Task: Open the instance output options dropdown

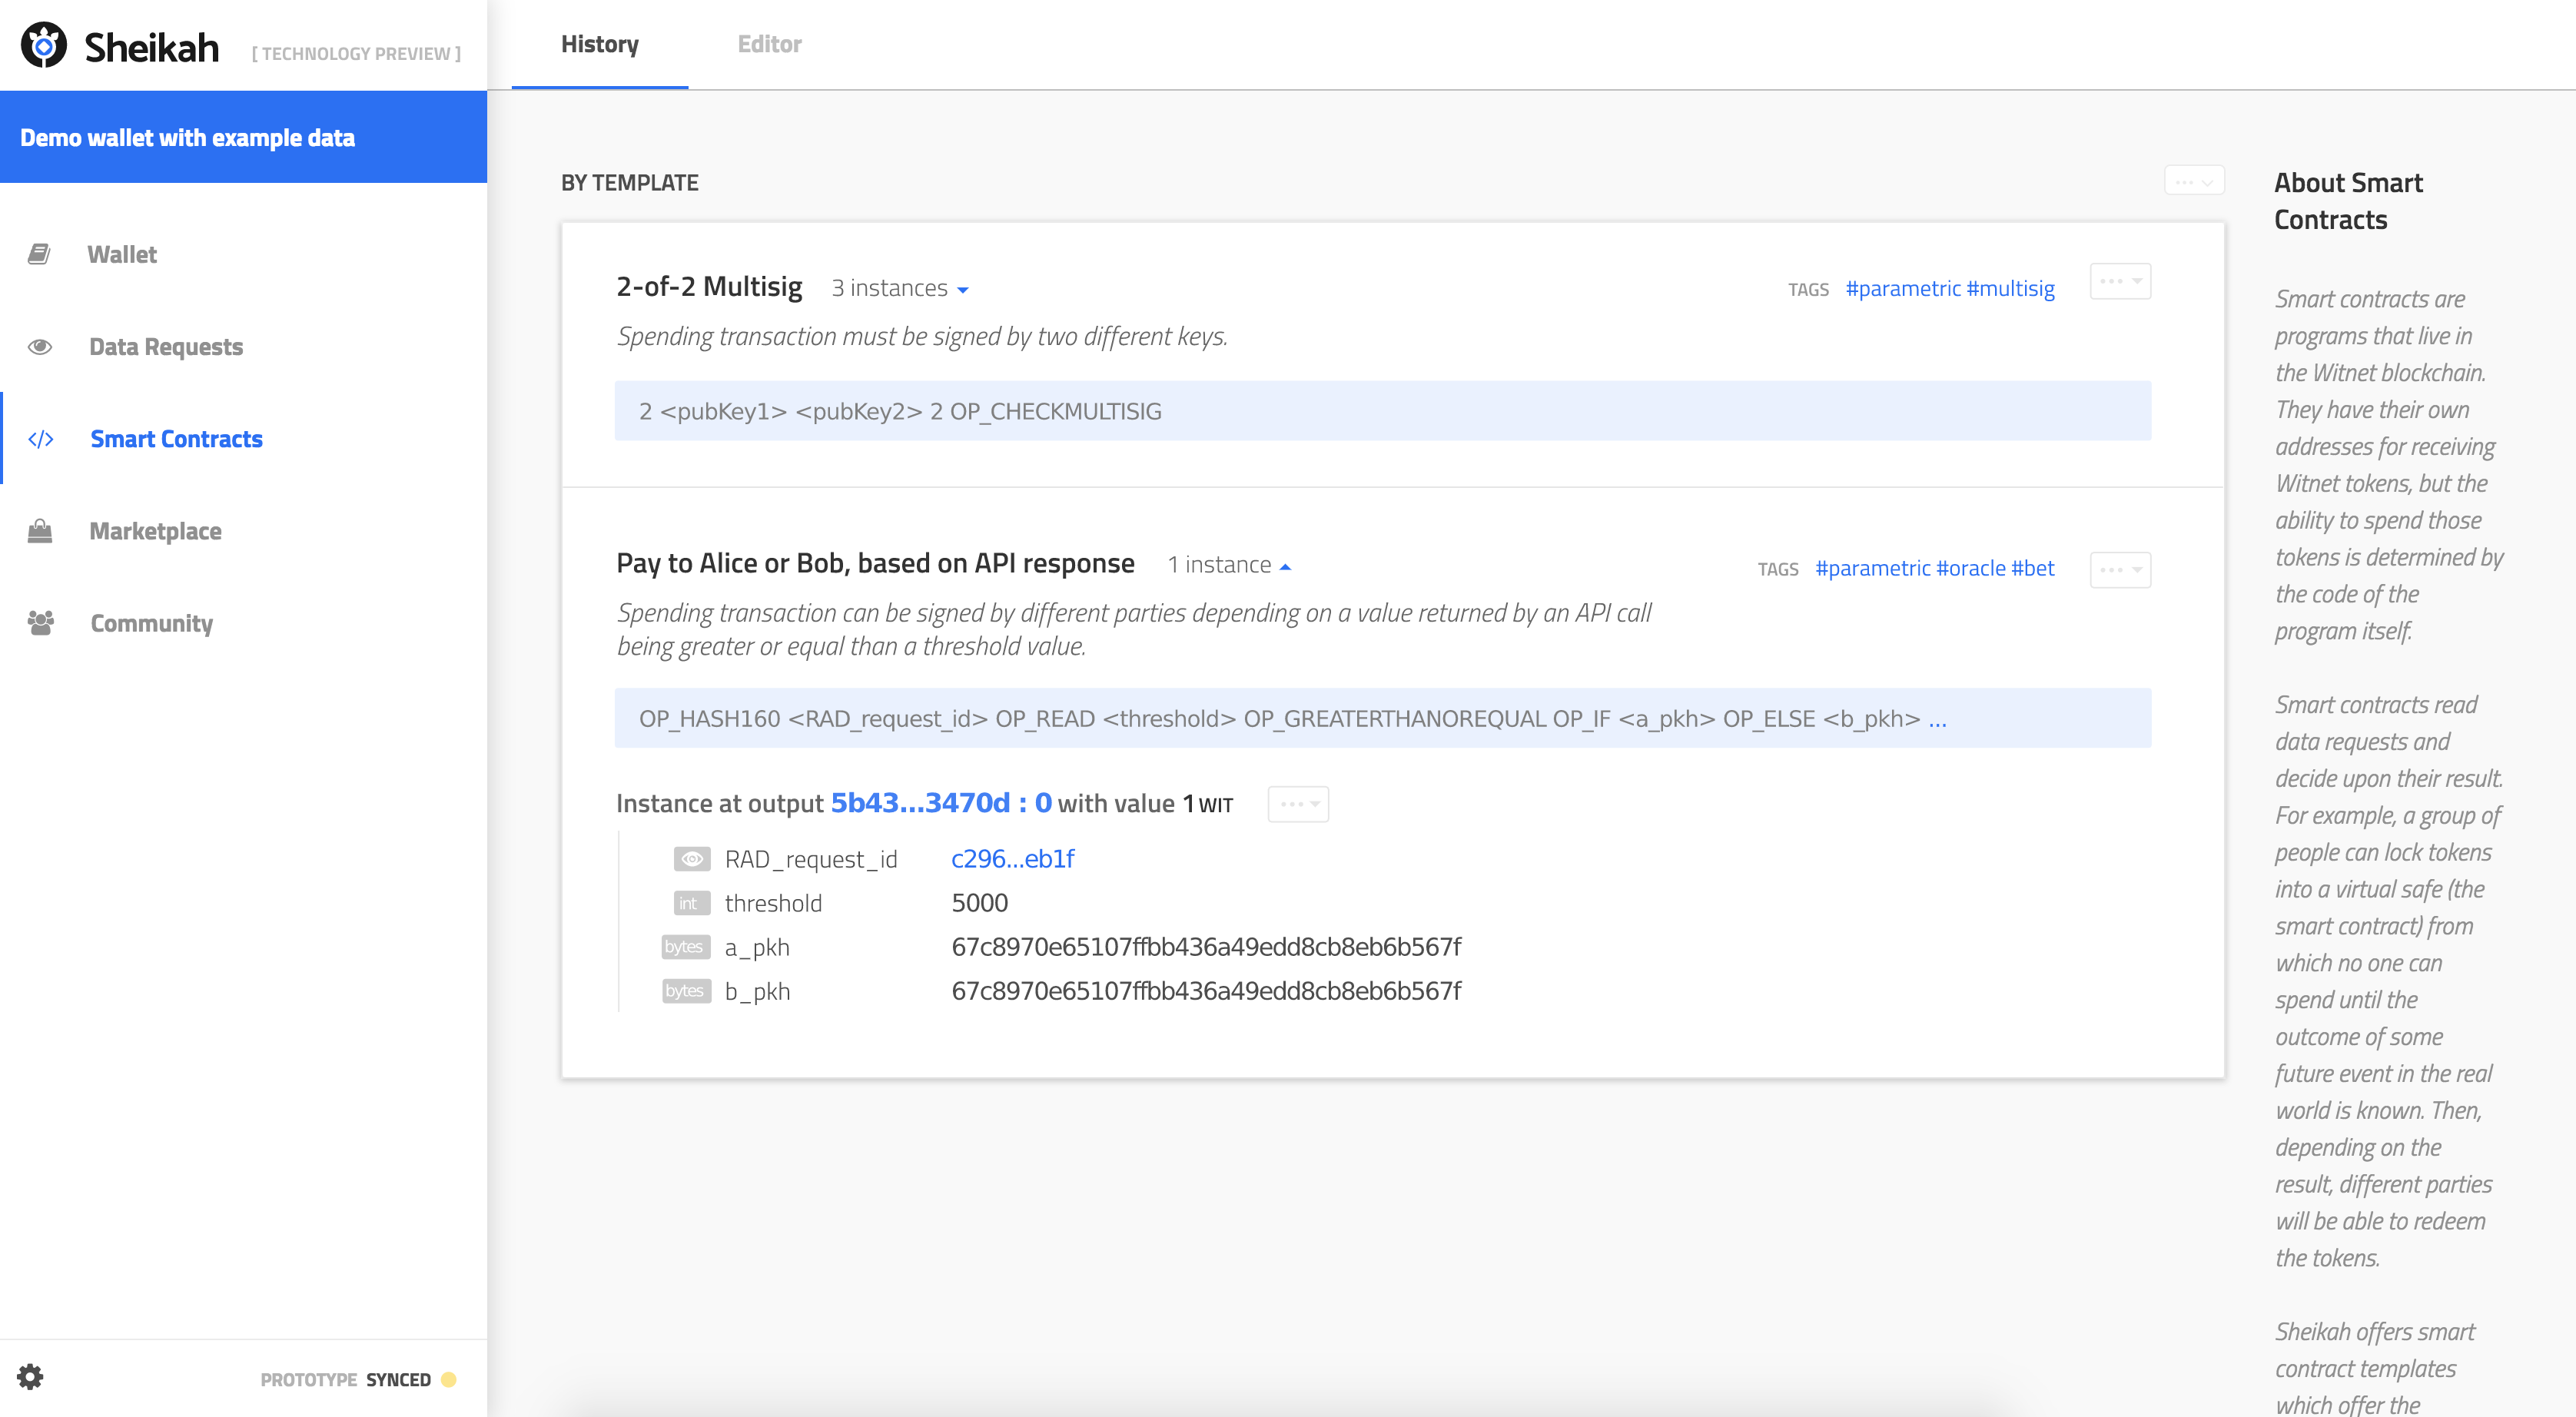Action: (x=1298, y=804)
